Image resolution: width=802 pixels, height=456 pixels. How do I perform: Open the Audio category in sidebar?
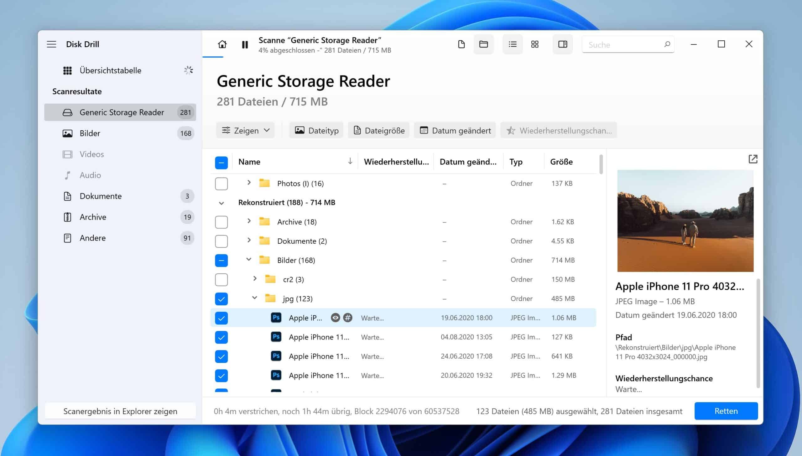120,175
